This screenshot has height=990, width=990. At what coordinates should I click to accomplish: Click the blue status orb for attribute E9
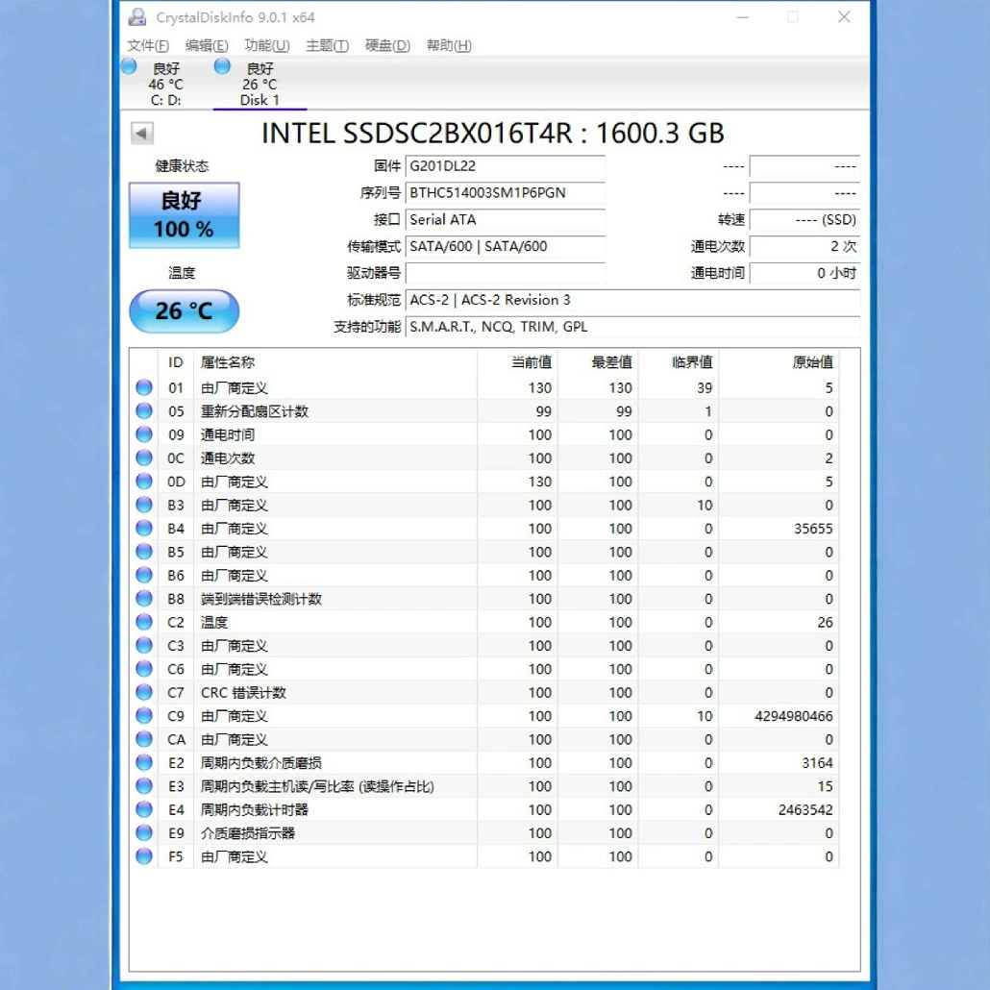[x=144, y=832]
